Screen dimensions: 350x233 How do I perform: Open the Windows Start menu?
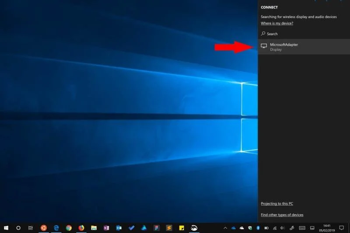tap(6, 228)
